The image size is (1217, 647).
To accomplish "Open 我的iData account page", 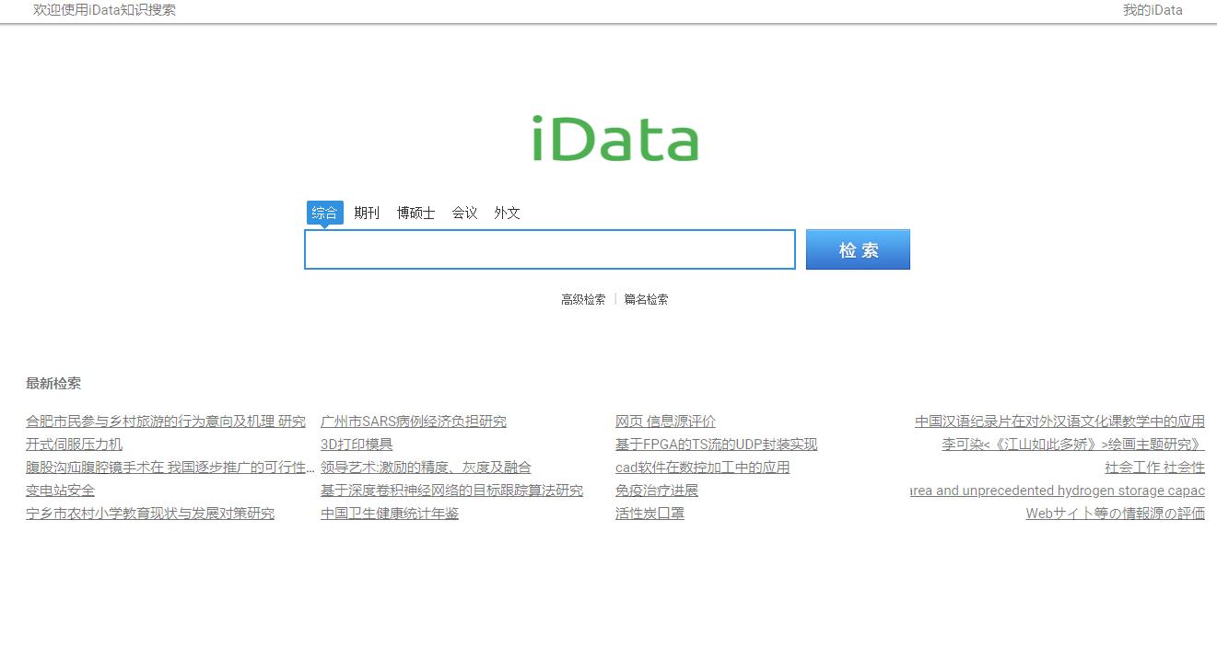I will tap(1152, 10).
